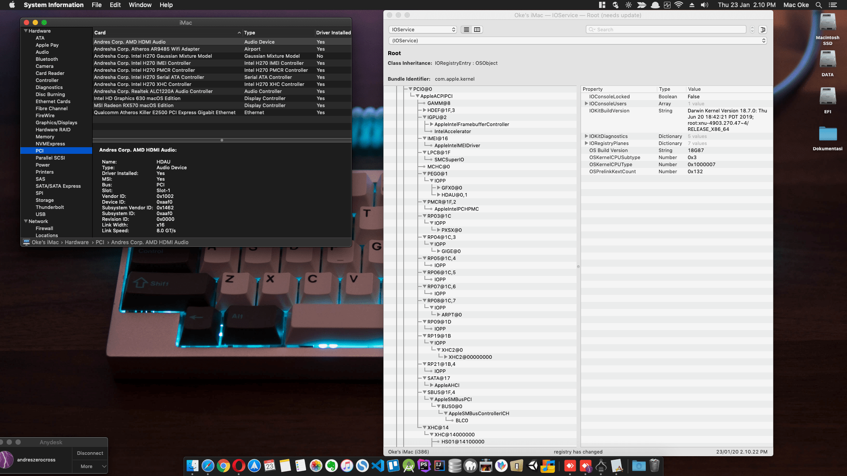Click the Mac Oke user menu

coord(796,5)
